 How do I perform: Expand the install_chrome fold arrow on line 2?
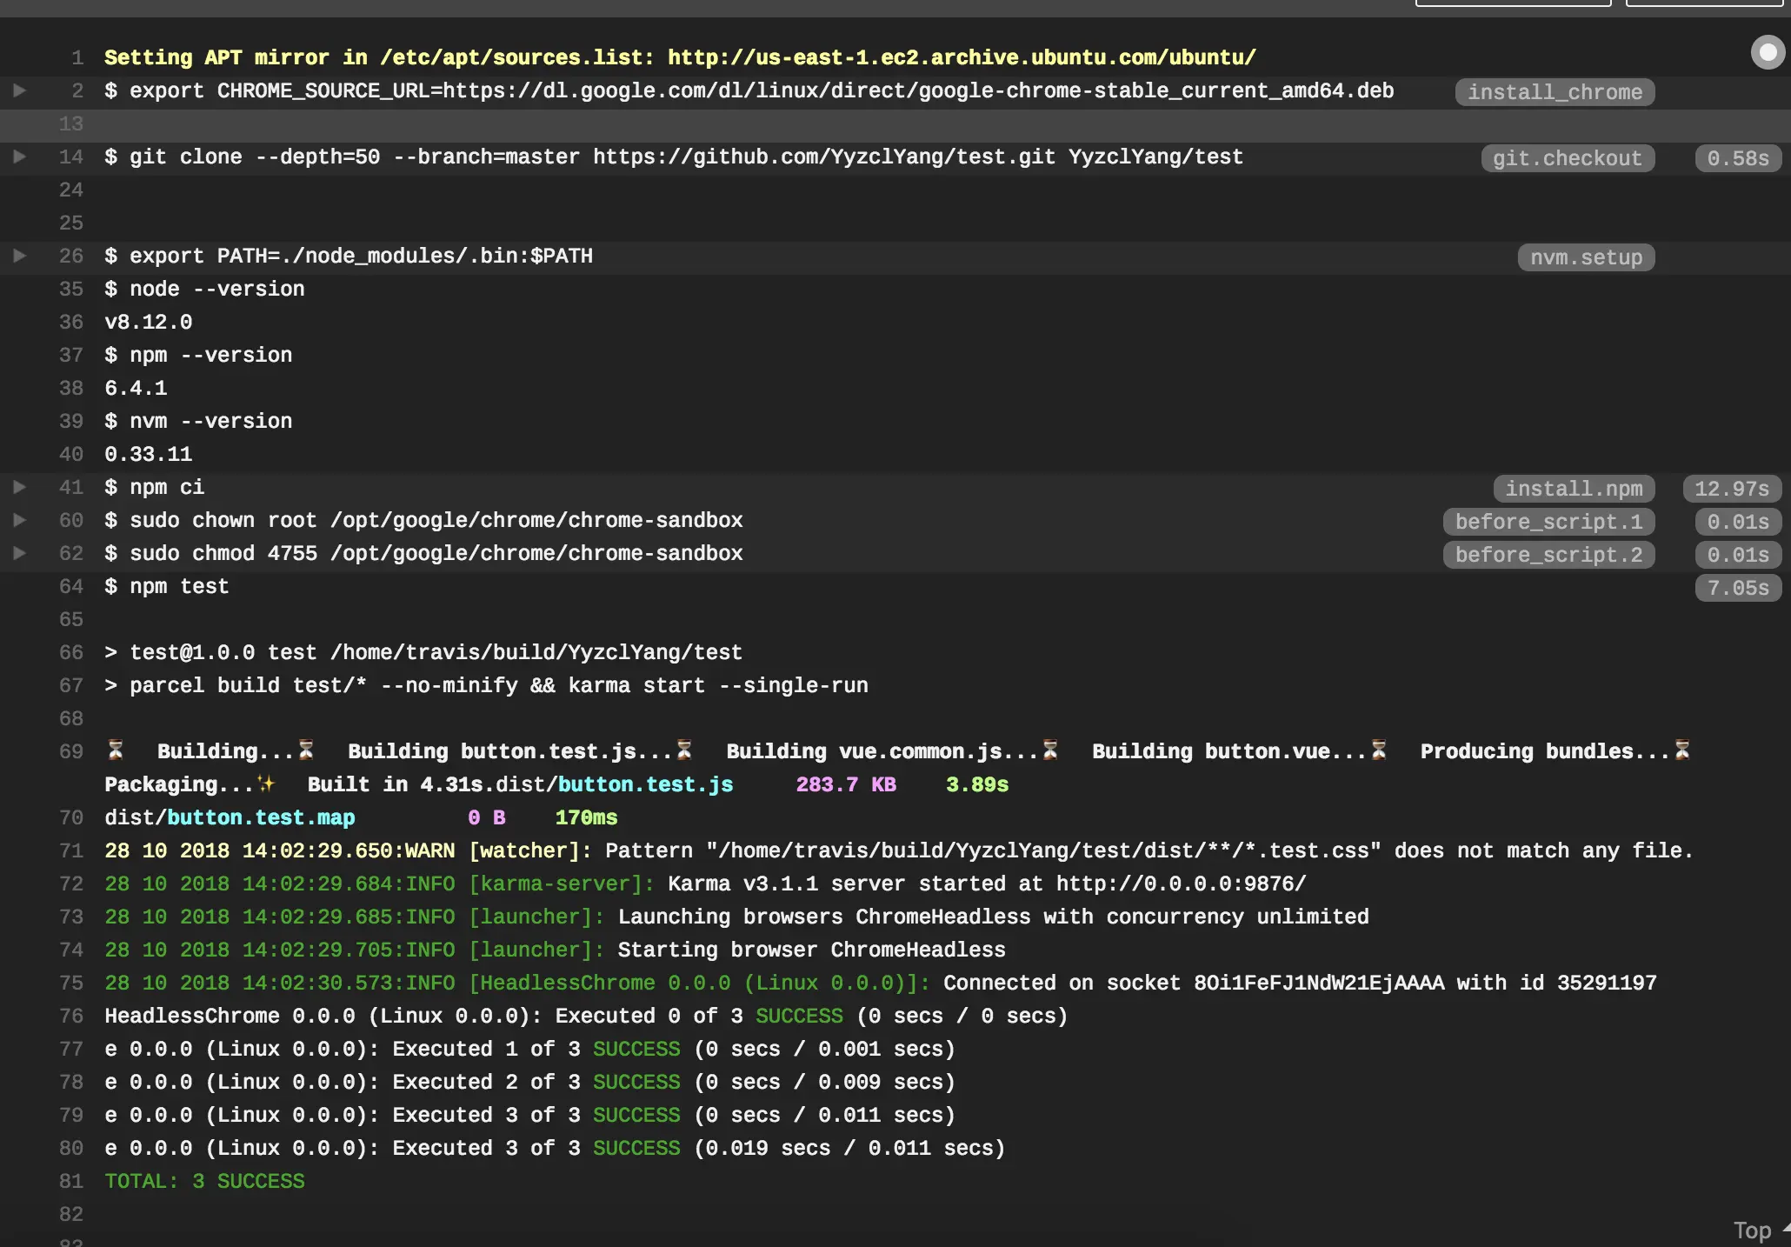(x=19, y=90)
